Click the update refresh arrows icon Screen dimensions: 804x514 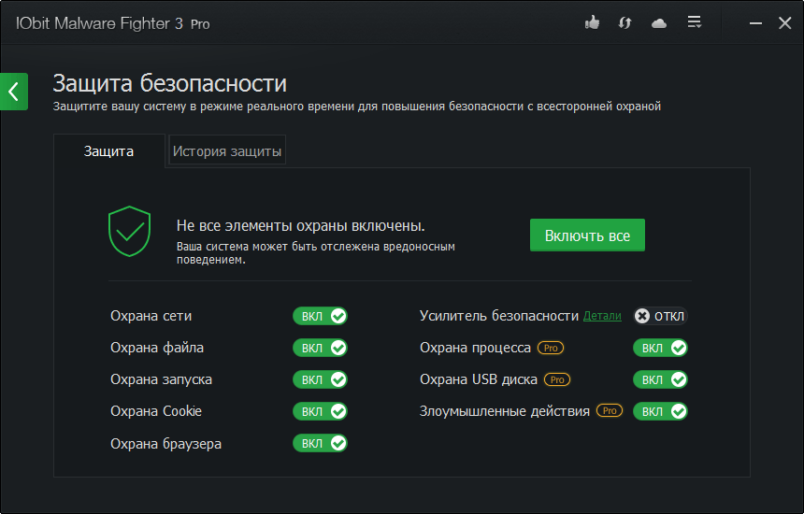tap(625, 22)
